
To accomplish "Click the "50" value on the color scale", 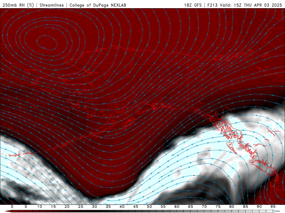I will click(149, 207).
